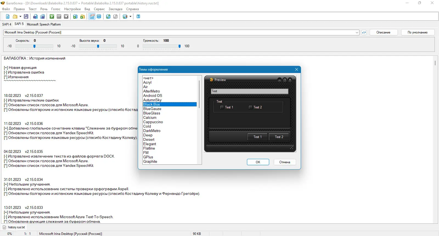
Task: Click the Test input field in Preview
Action: coord(250,91)
